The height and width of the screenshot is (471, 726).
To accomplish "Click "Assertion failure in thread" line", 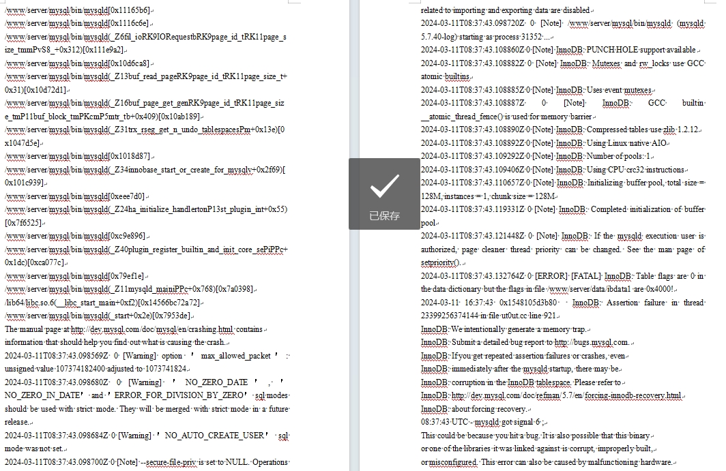I will 563,303.
